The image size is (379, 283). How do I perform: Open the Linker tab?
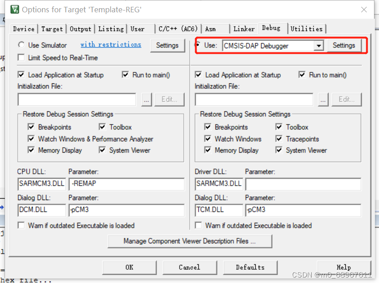[x=244, y=29]
